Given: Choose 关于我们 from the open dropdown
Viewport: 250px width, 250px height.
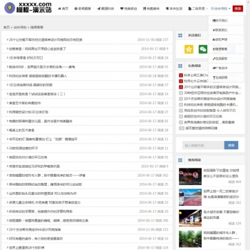Looking at the screenshot, I should pos(226,21).
